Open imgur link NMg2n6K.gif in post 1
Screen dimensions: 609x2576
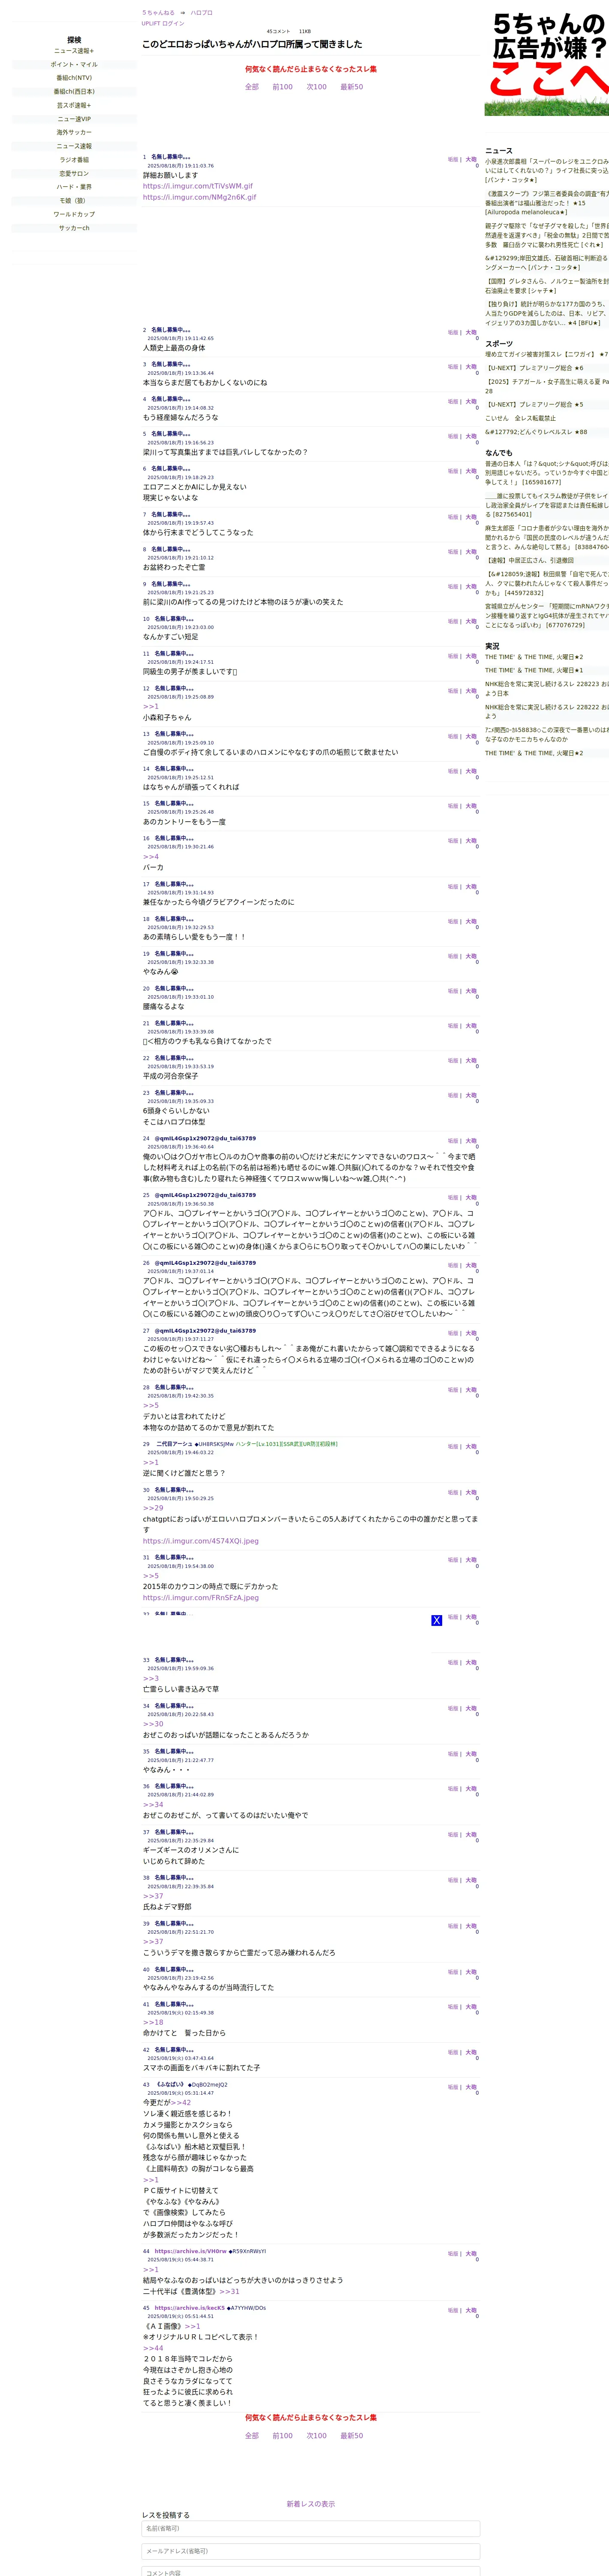[200, 197]
